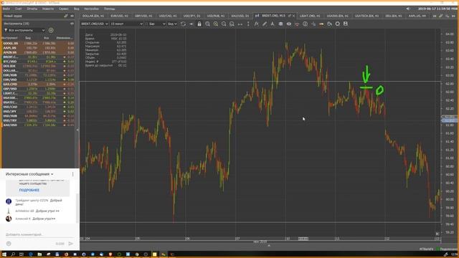Click the vertical scale arrows icon
The image size is (459, 258).
[x=248, y=24]
